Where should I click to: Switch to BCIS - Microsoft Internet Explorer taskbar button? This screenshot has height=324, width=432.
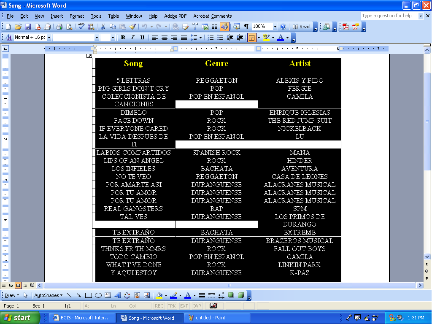pos(82,318)
